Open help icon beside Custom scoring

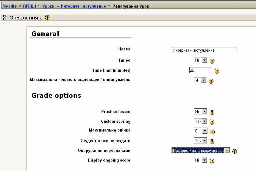point(212,122)
